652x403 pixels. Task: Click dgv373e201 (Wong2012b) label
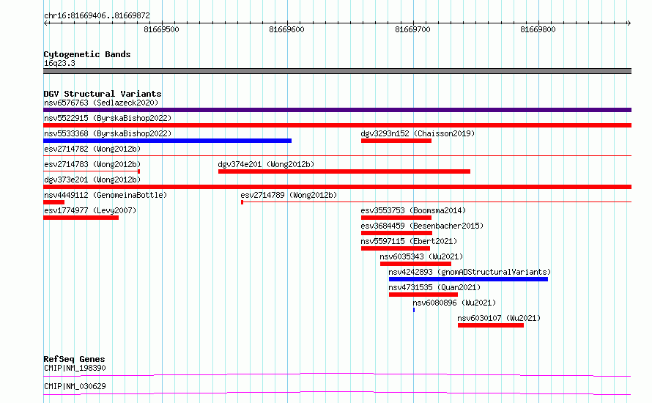click(92, 180)
